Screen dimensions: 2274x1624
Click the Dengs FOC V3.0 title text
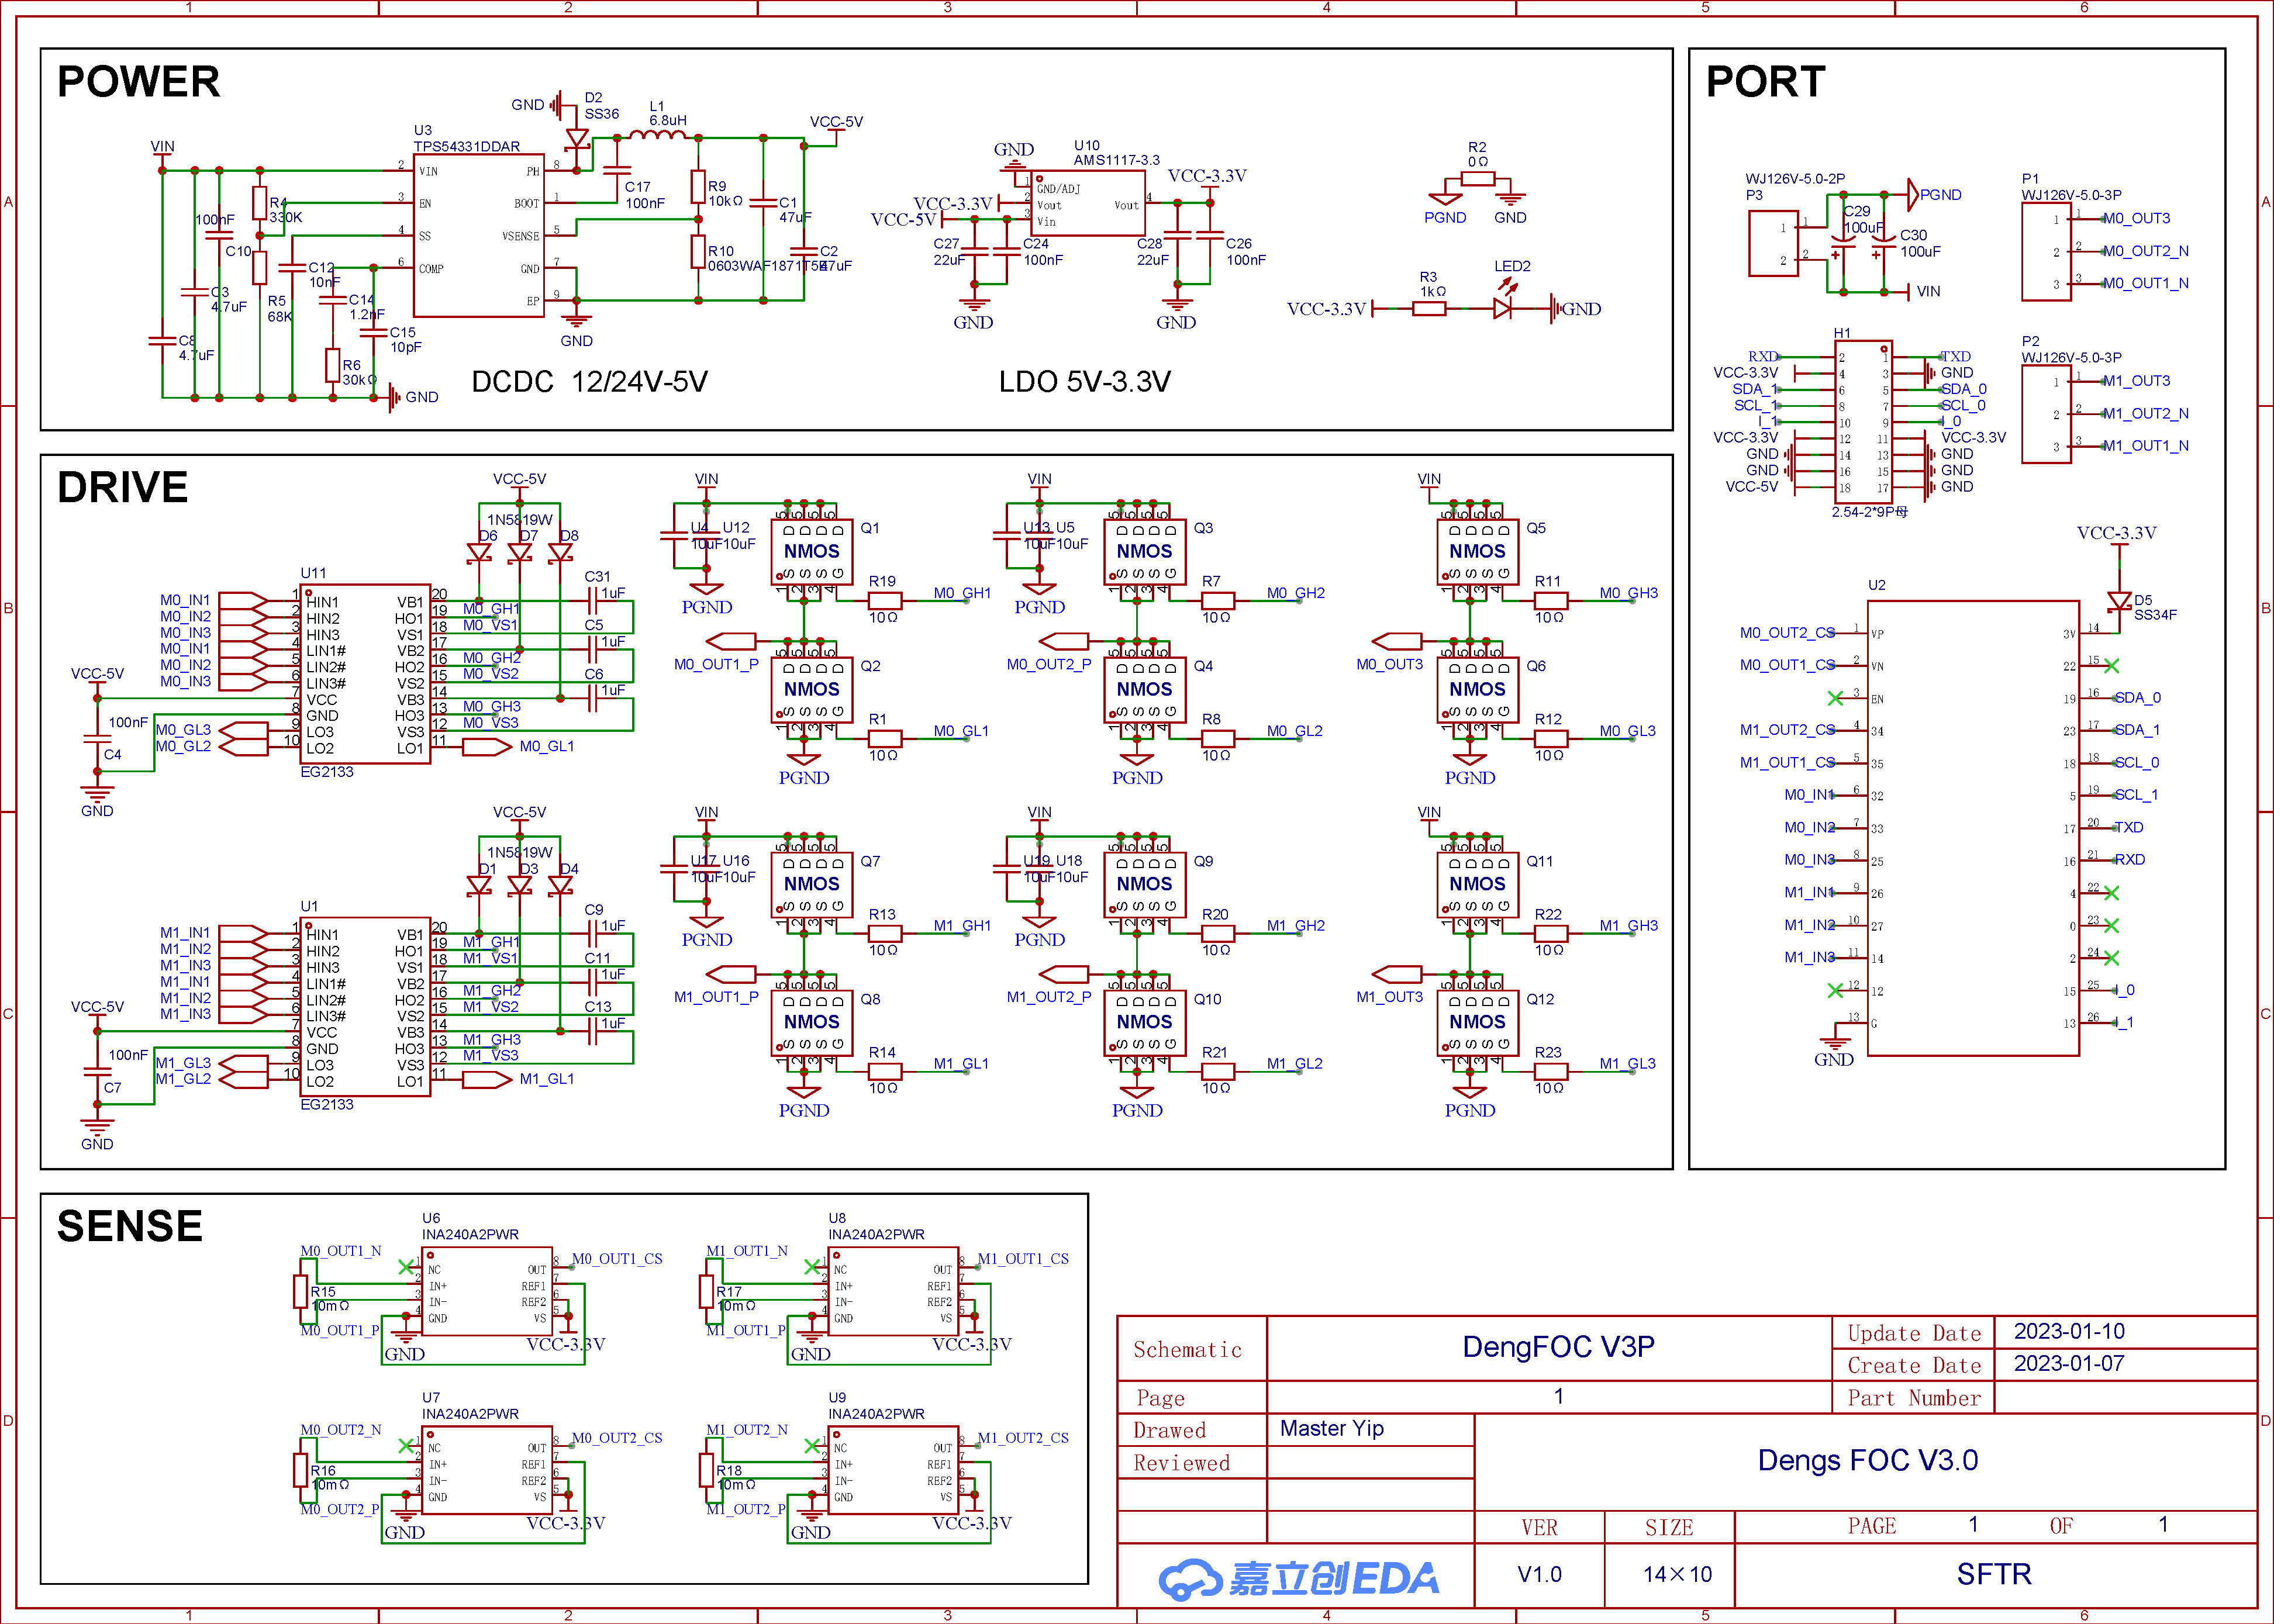1868,1461
